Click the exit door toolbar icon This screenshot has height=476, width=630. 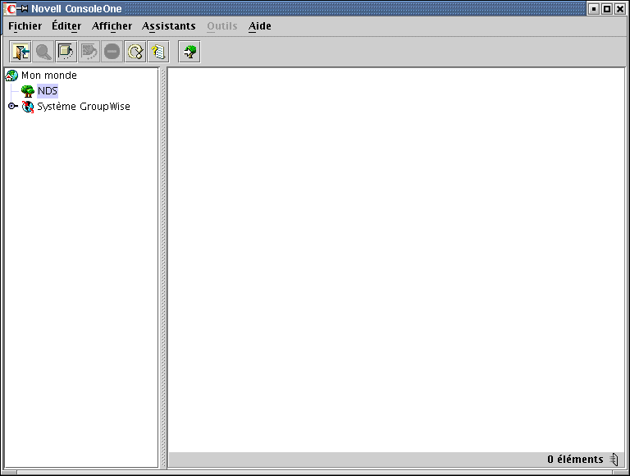[21, 52]
